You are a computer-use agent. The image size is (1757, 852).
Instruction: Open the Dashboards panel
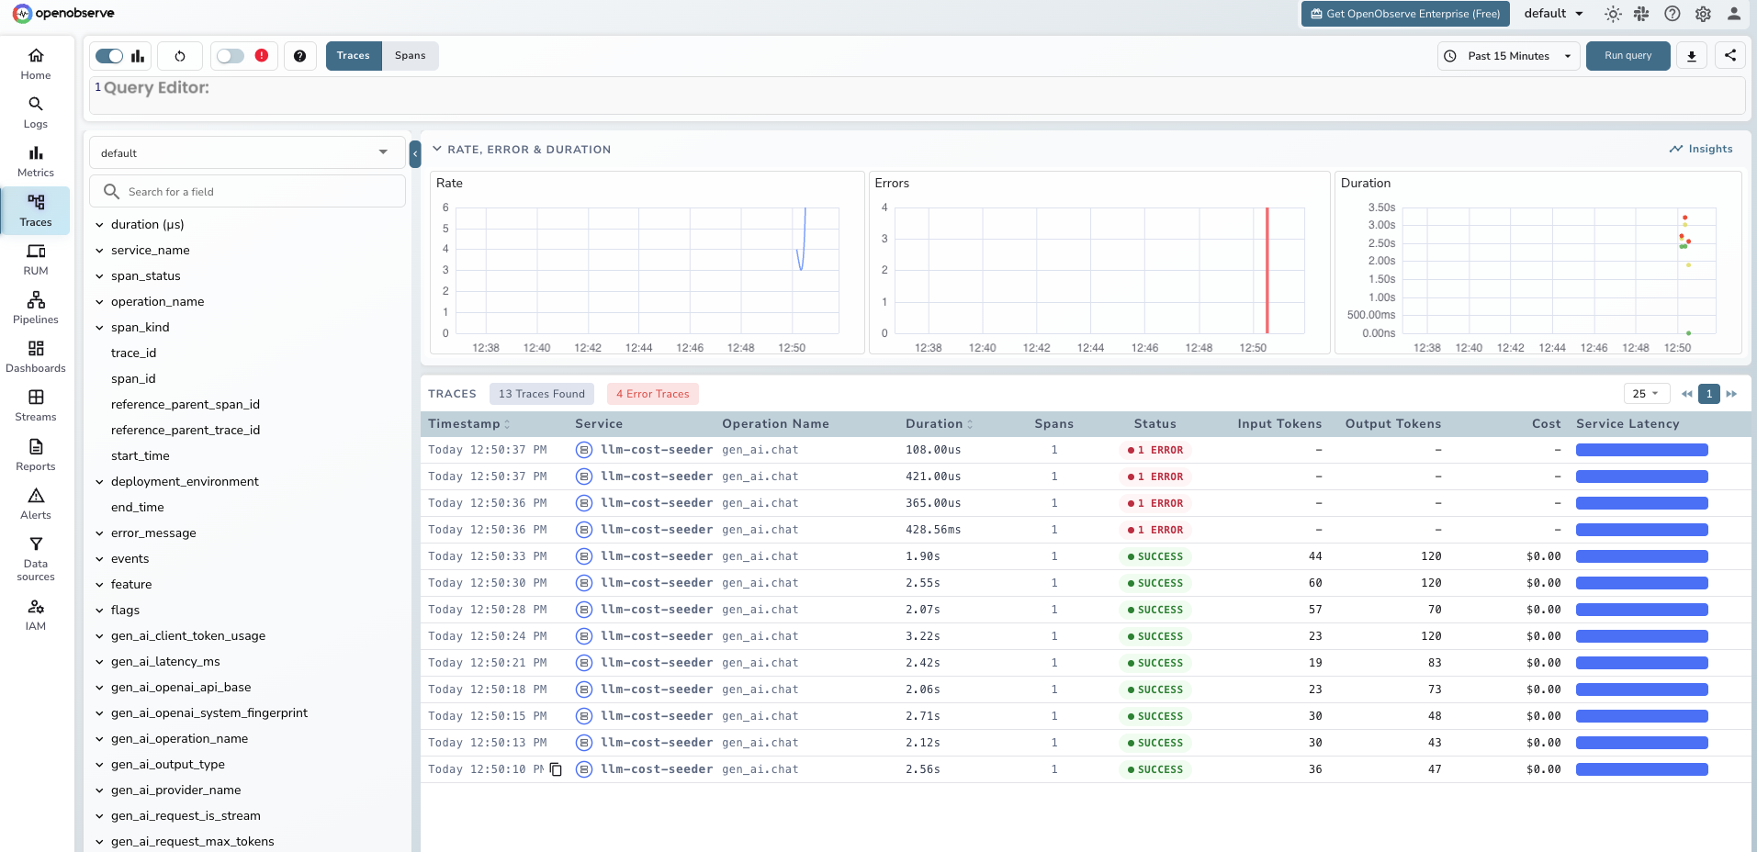(35, 356)
